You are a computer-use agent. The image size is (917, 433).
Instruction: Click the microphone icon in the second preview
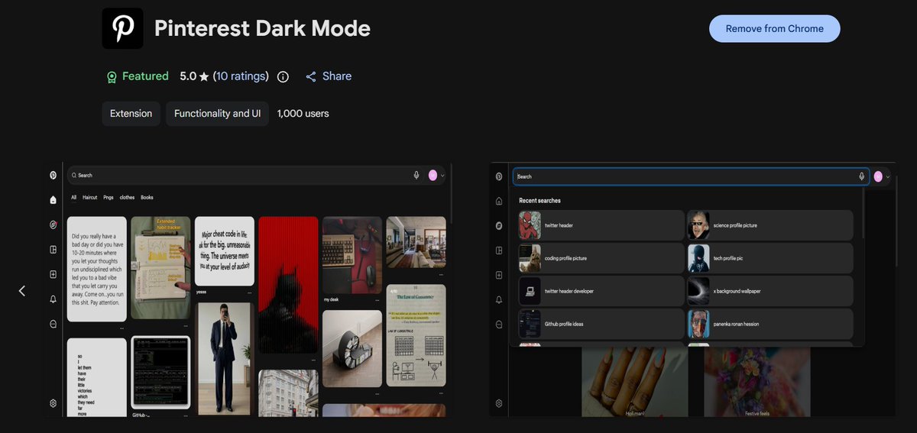click(x=861, y=176)
